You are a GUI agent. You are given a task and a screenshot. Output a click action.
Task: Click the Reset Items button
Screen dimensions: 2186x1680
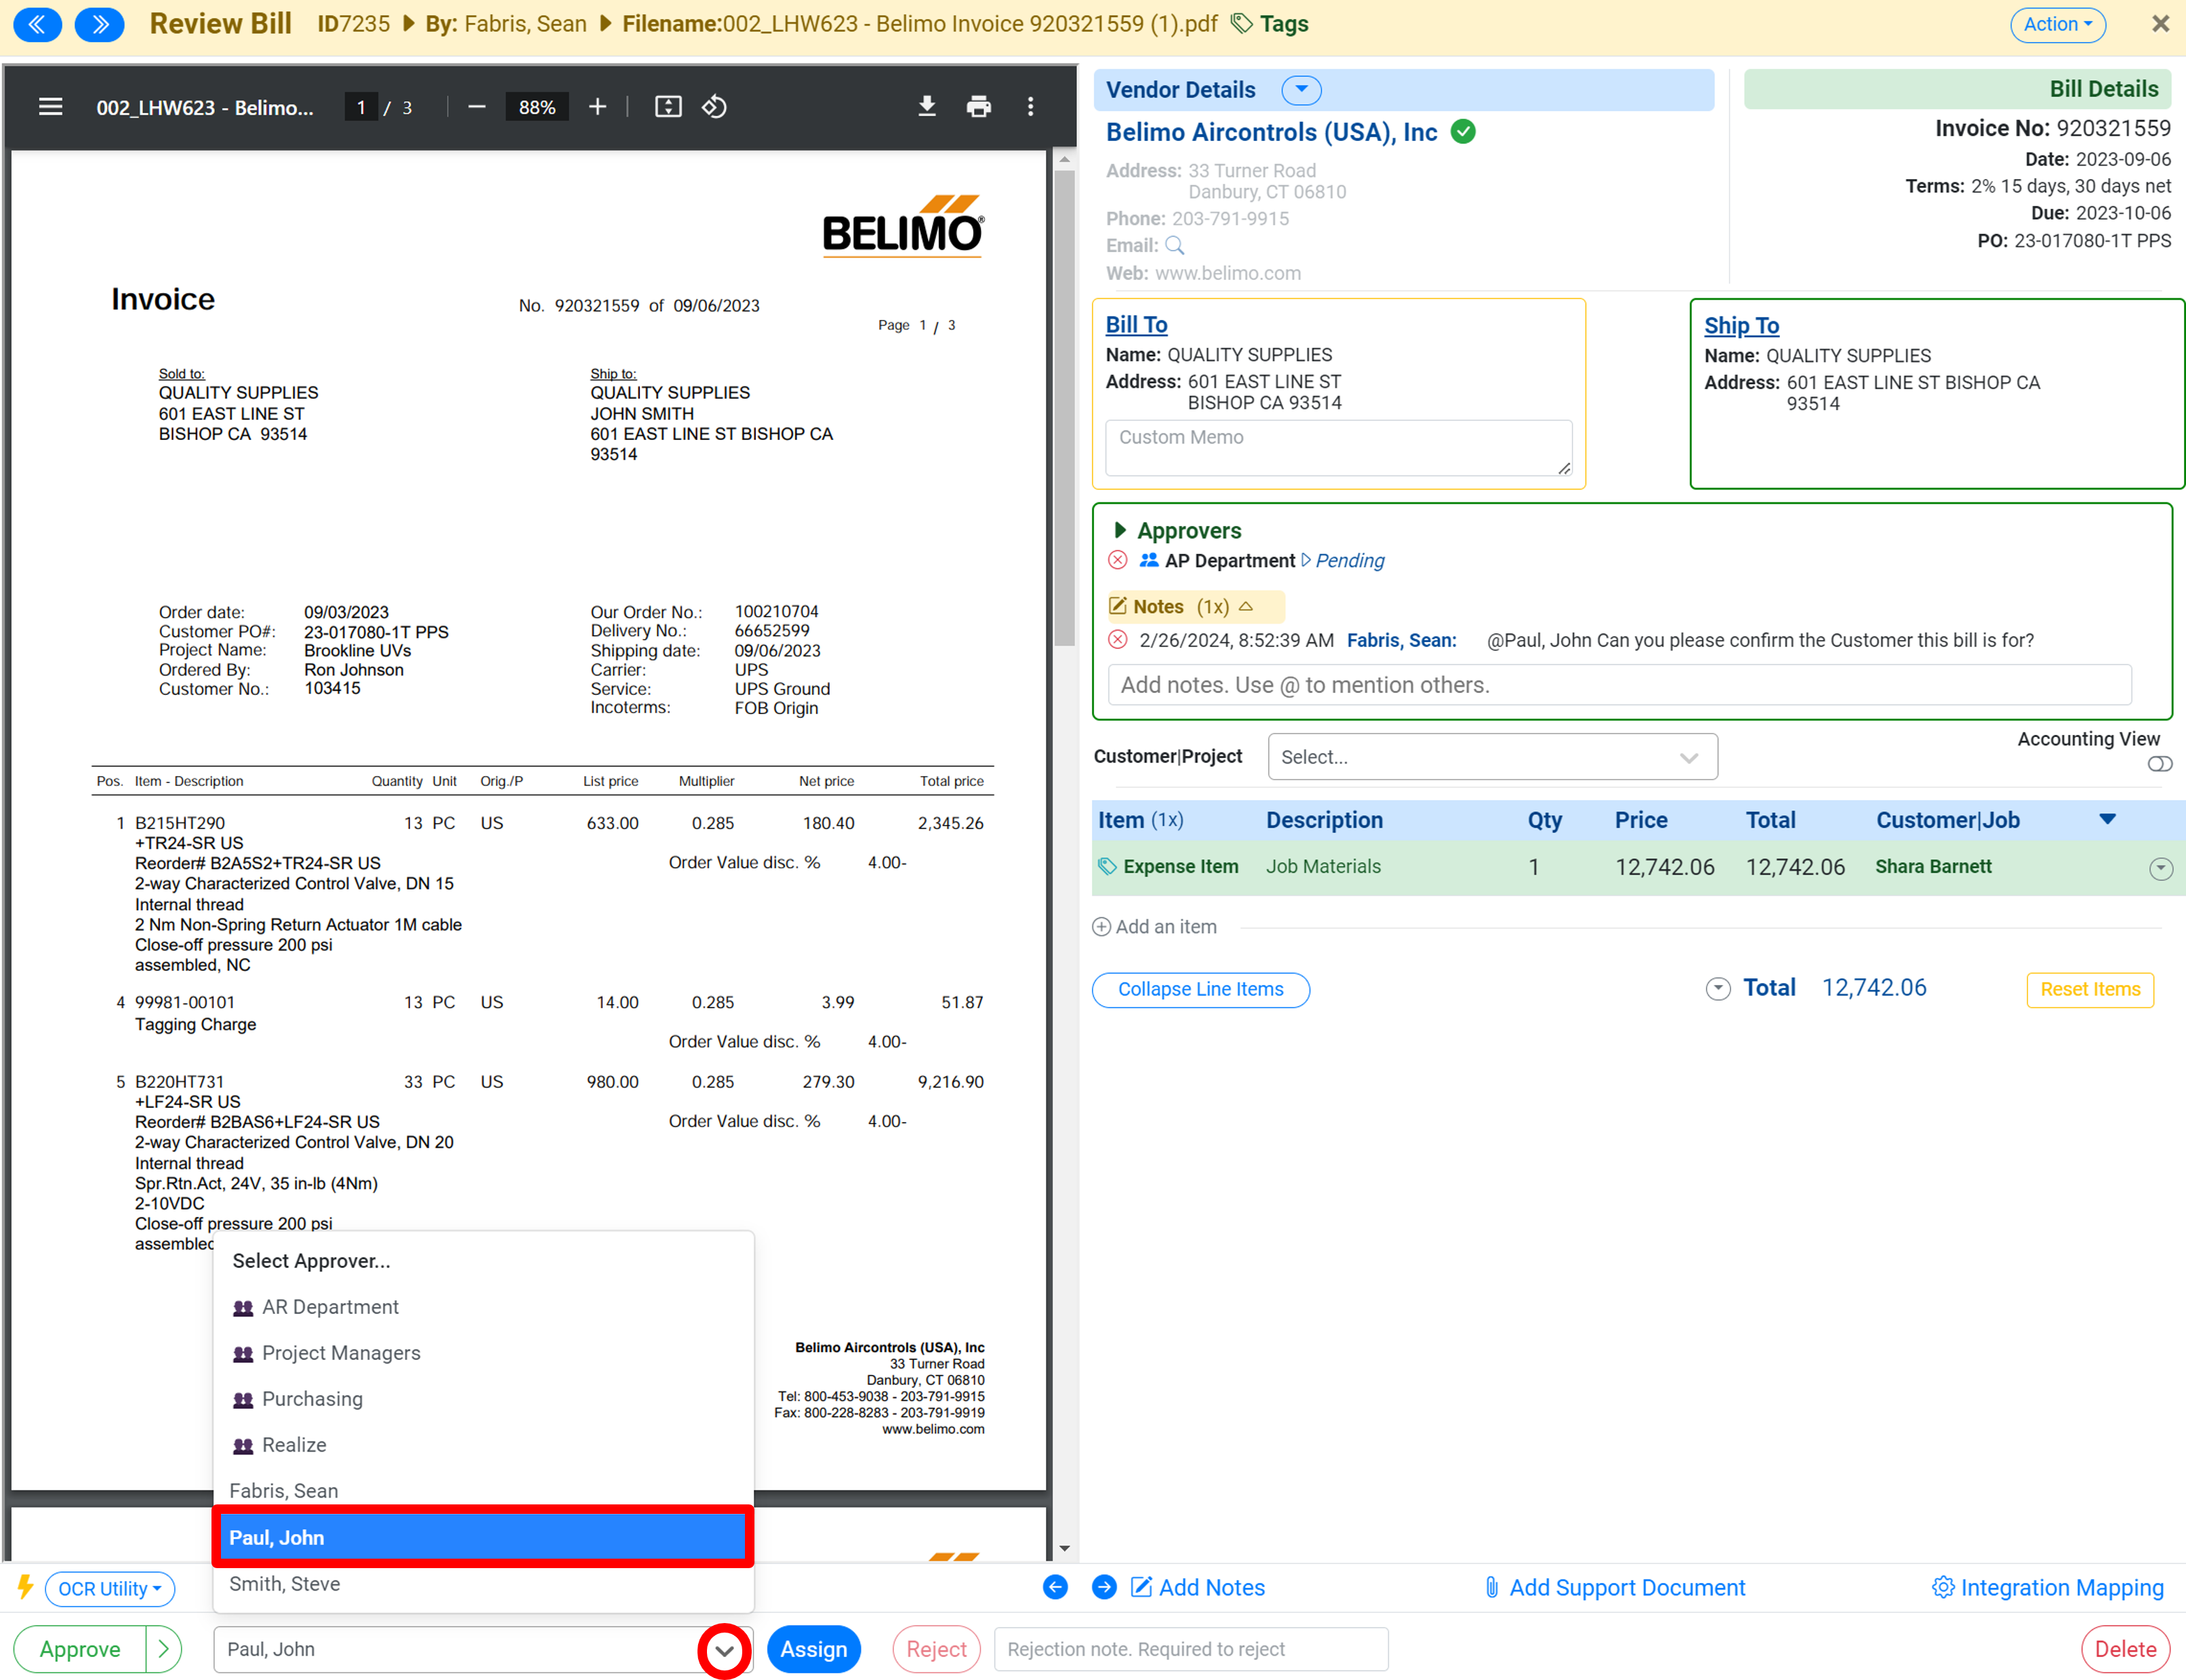(2090, 990)
